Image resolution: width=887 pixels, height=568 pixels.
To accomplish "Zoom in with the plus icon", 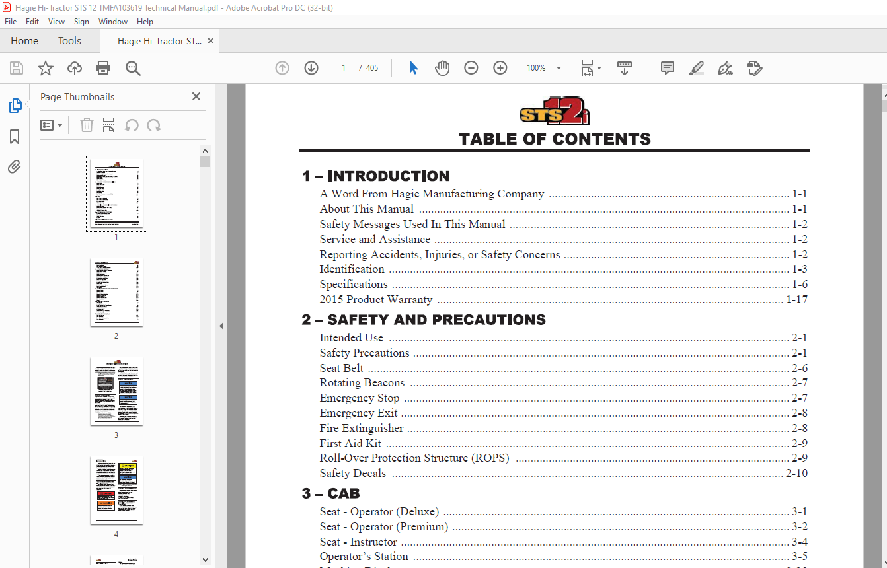I will pos(500,68).
